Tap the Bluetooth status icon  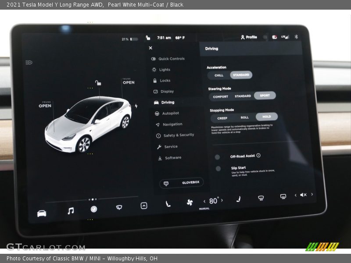[x=296, y=37]
